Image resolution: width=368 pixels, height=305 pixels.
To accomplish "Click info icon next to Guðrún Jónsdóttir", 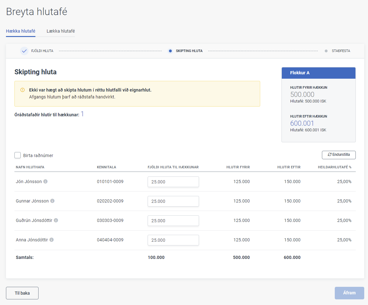I will 56,220.
